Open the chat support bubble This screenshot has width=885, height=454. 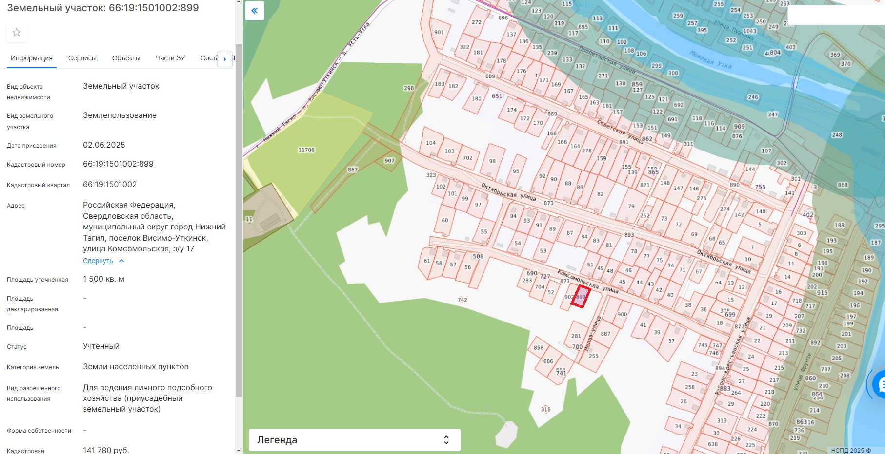pos(880,384)
